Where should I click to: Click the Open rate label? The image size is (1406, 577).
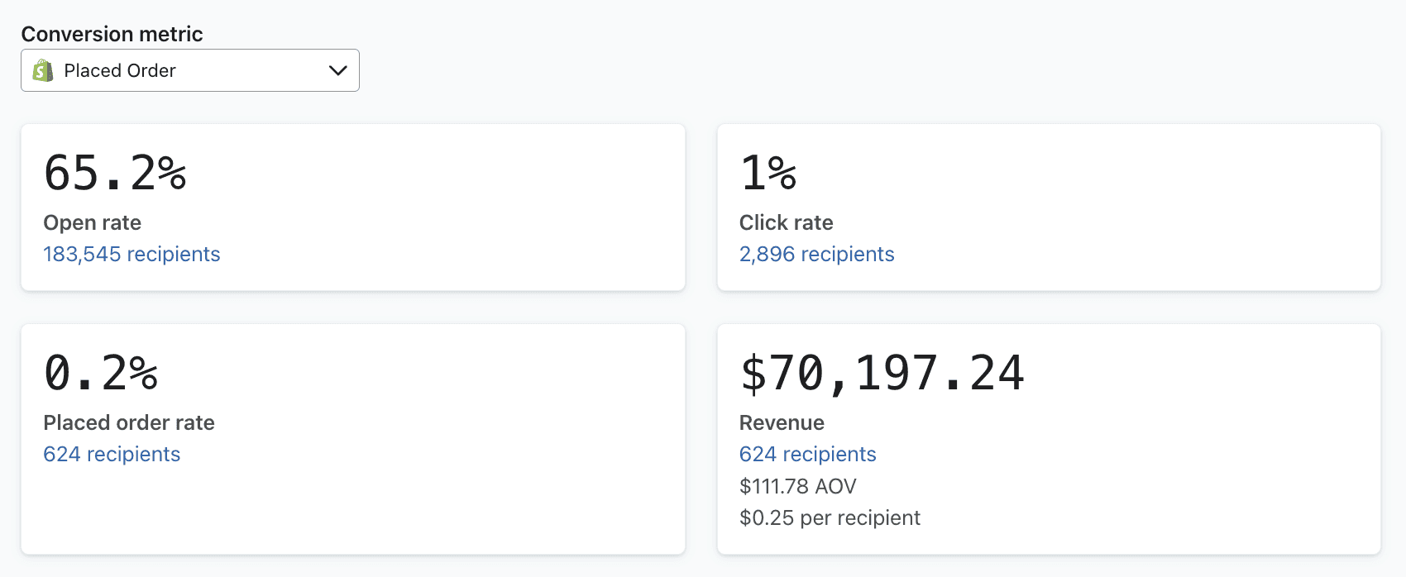coord(93,222)
